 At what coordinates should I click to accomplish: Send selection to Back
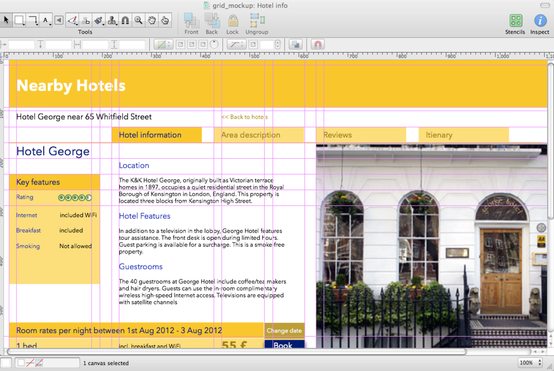click(212, 24)
